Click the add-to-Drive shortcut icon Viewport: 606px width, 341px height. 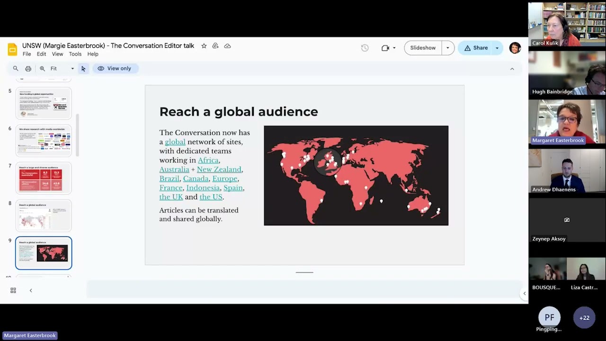[215, 46]
